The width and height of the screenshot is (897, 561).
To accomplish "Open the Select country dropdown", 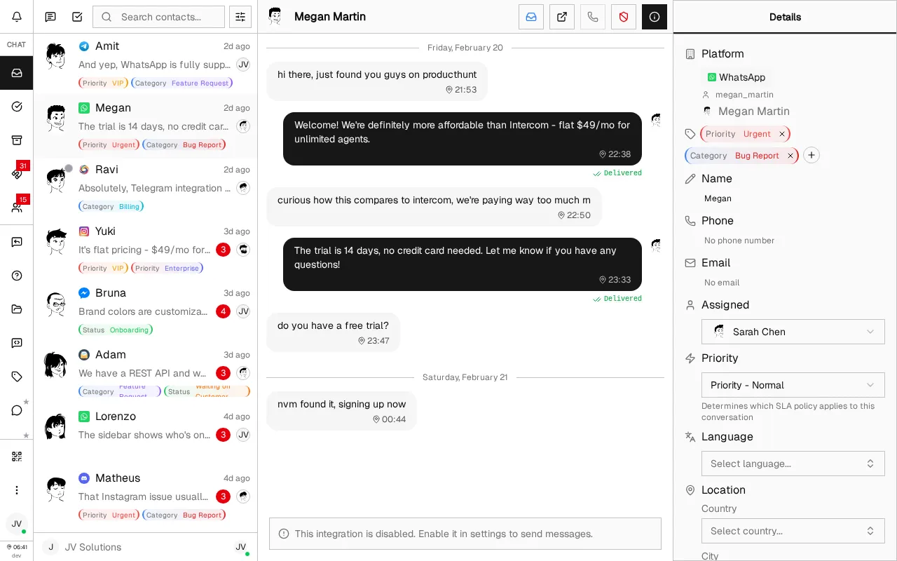I will click(x=793, y=531).
